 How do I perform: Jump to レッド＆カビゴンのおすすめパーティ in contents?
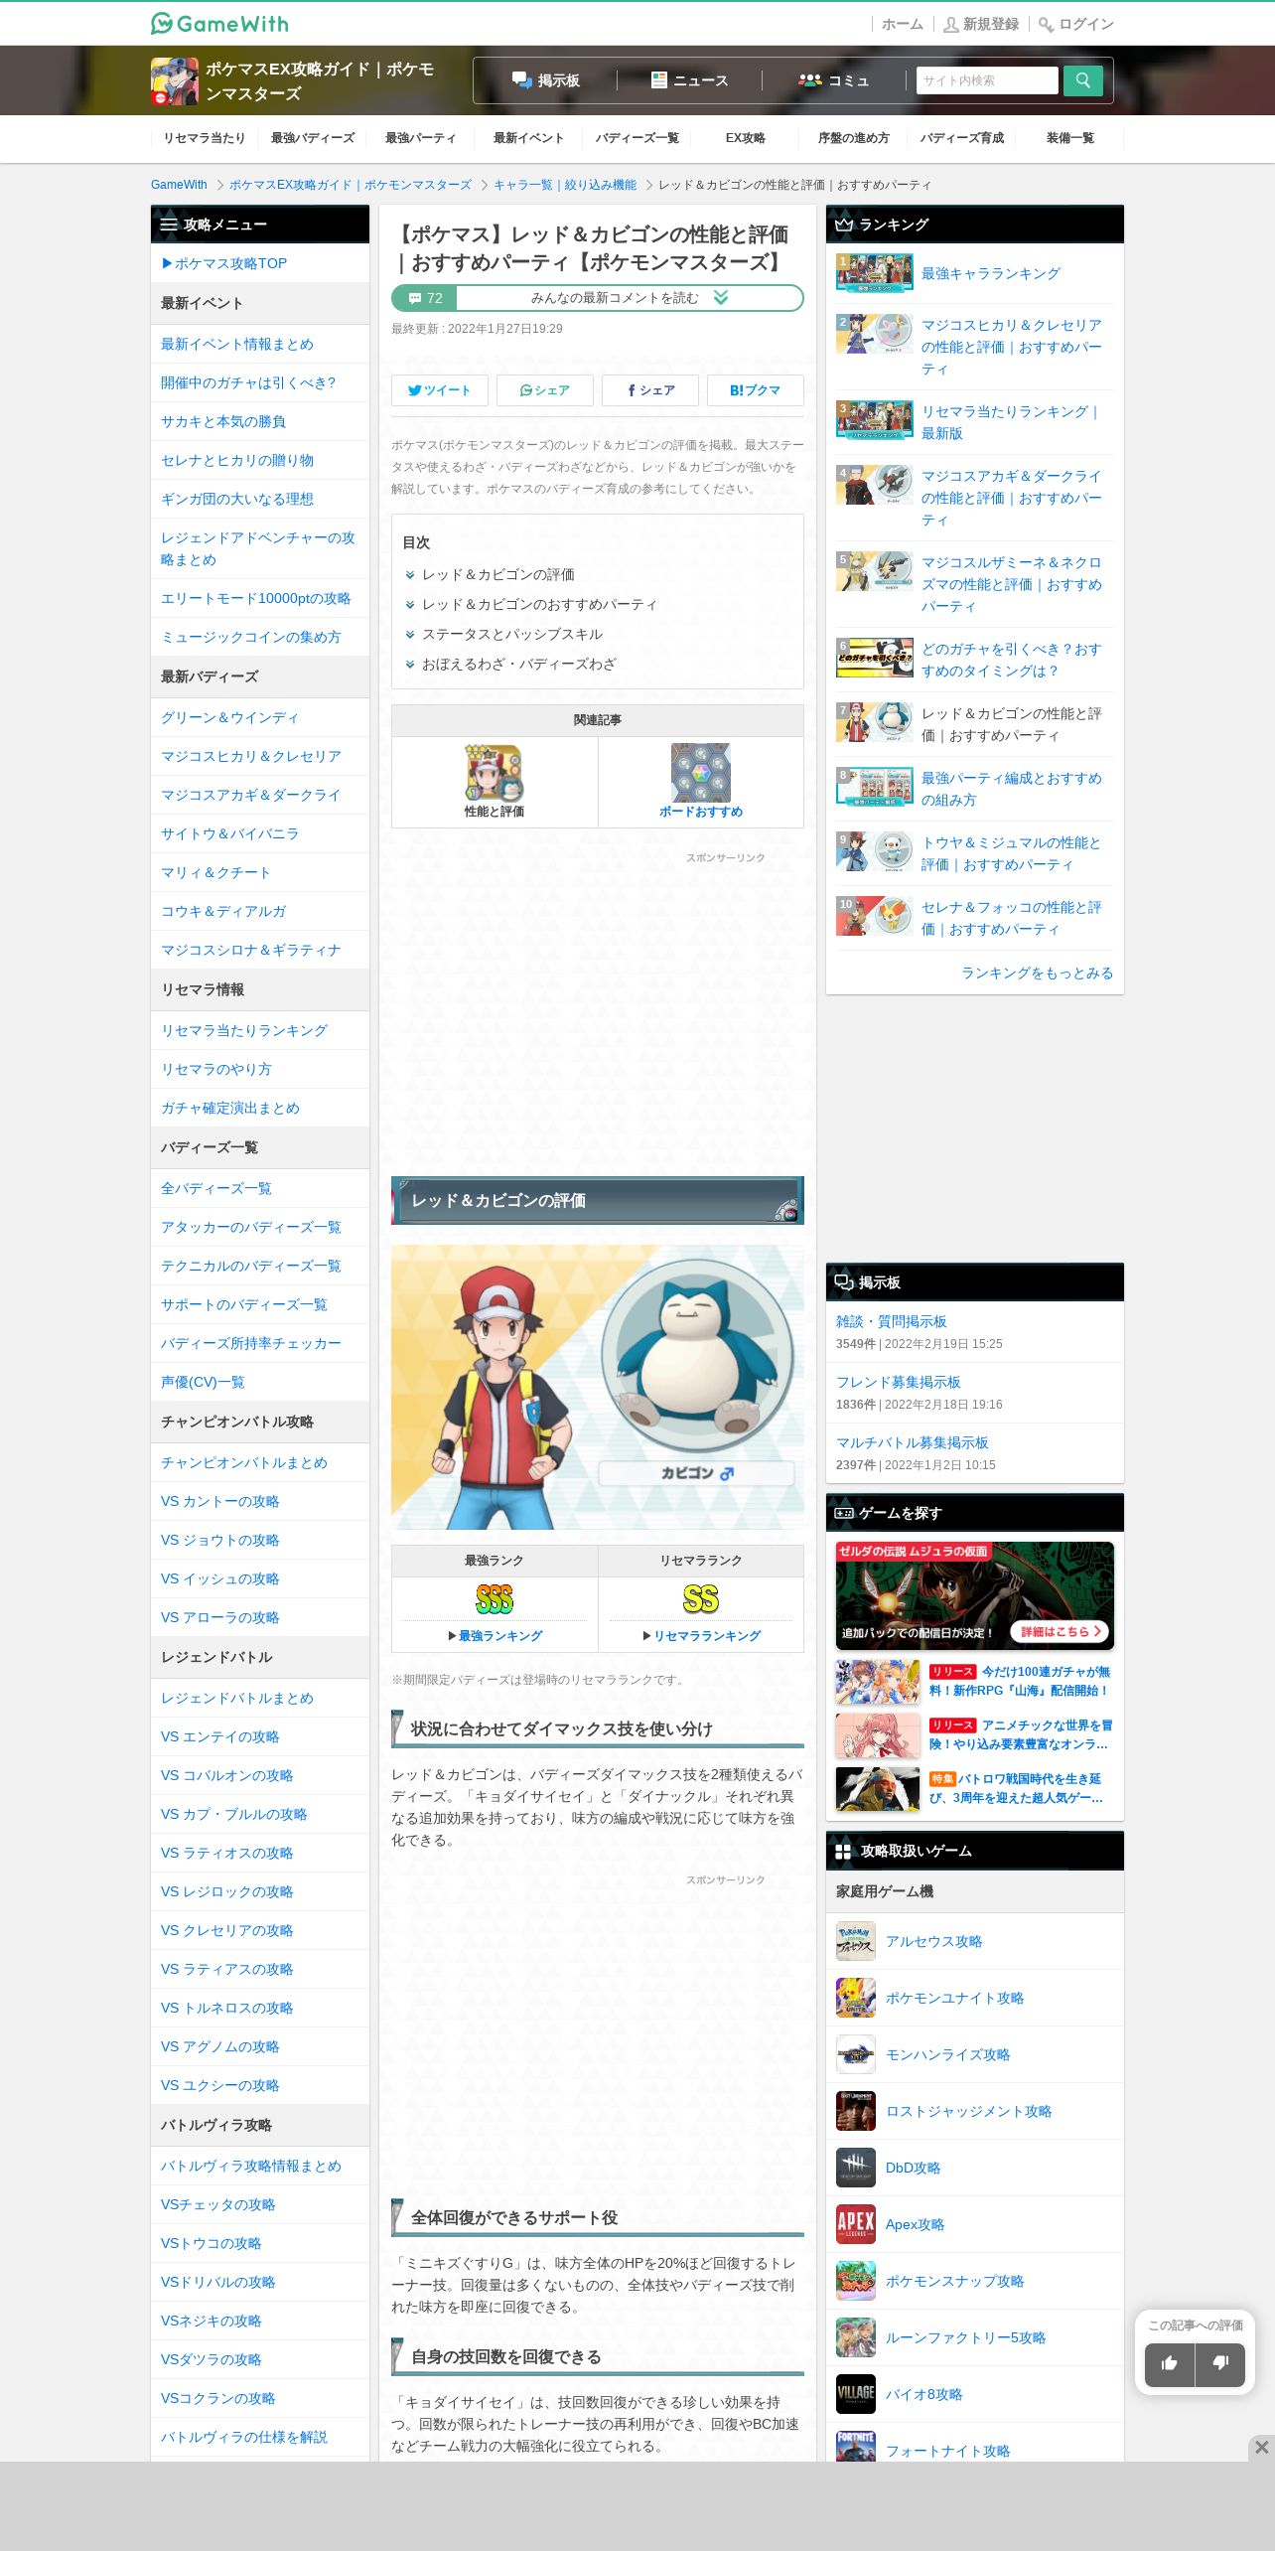pyautogui.click(x=539, y=604)
